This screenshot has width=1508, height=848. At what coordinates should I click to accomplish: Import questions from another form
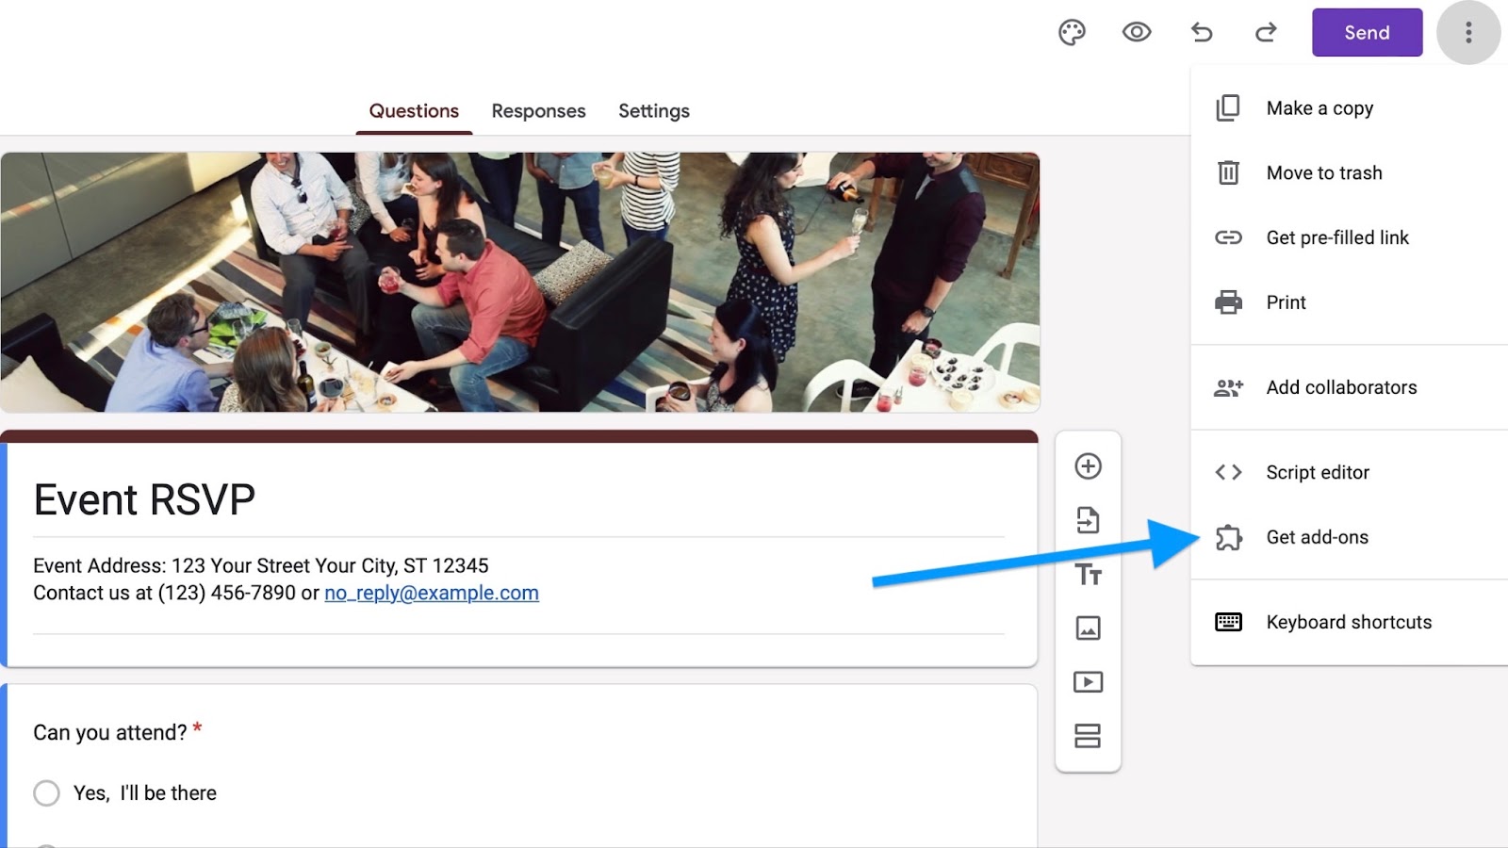pyautogui.click(x=1088, y=520)
